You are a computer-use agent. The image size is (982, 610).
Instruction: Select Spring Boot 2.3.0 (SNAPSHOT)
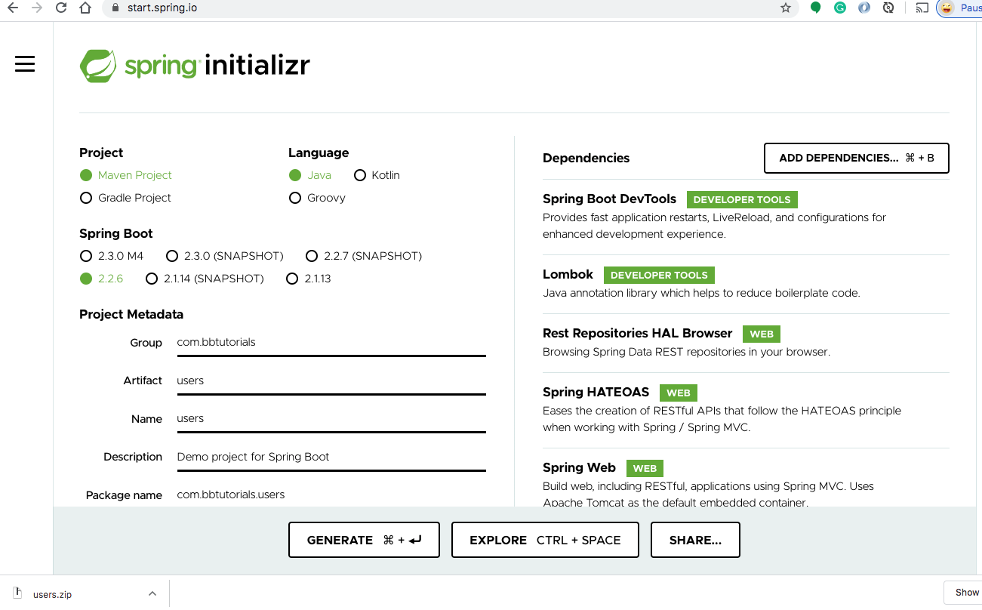coord(225,256)
